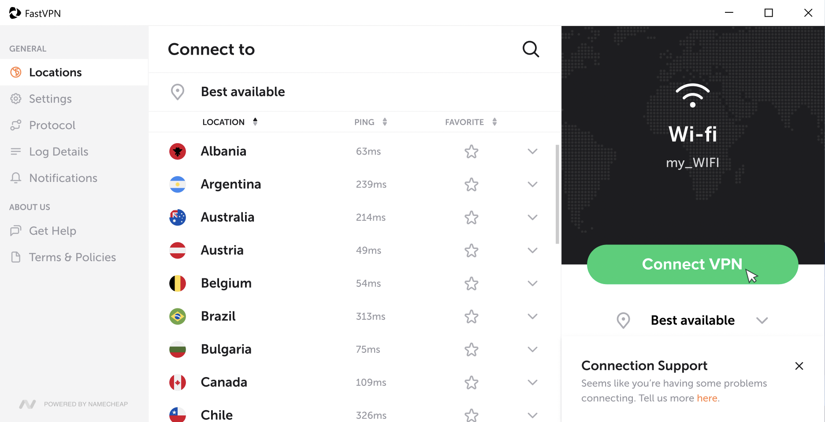Open the server search magnifier icon
The image size is (825, 422).
coord(531,49)
